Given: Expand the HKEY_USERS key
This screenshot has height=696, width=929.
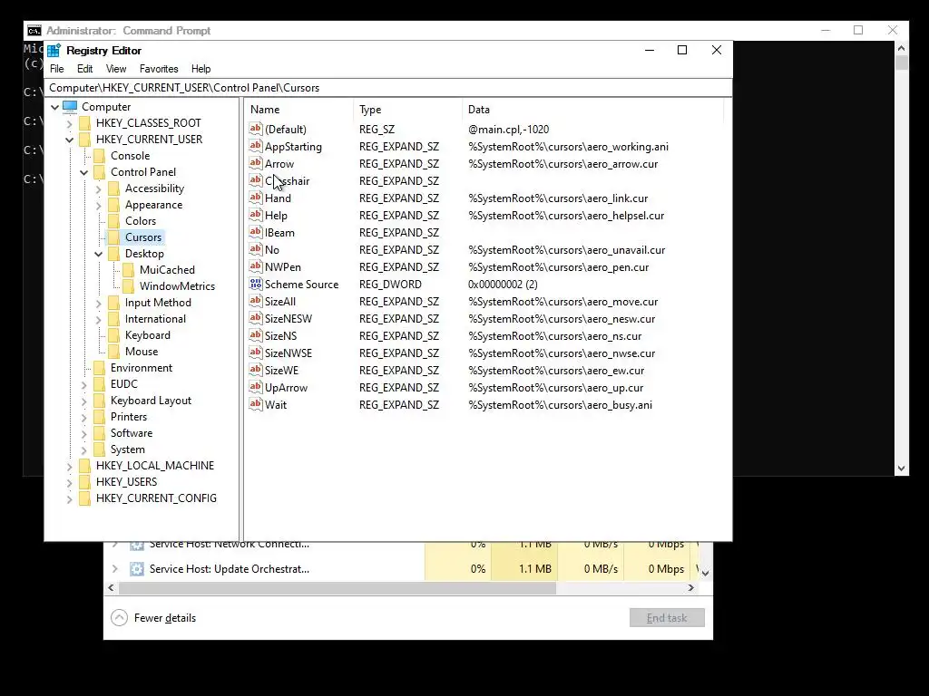Looking at the screenshot, I should tap(69, 483).
